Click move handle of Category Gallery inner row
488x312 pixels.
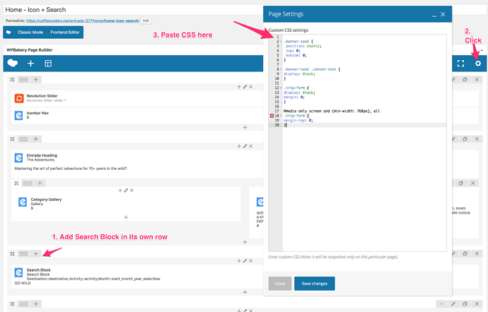tap(16, 183)
